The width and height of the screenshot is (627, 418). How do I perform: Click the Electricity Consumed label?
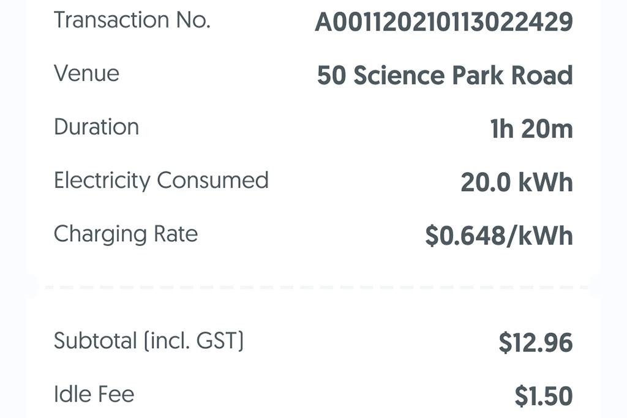161,181
